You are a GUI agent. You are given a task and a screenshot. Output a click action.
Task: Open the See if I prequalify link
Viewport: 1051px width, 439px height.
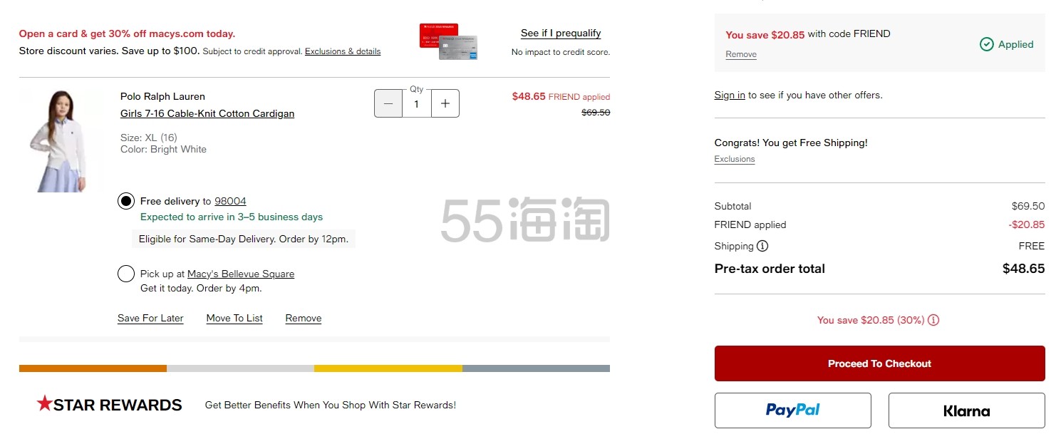pos(560,33)
